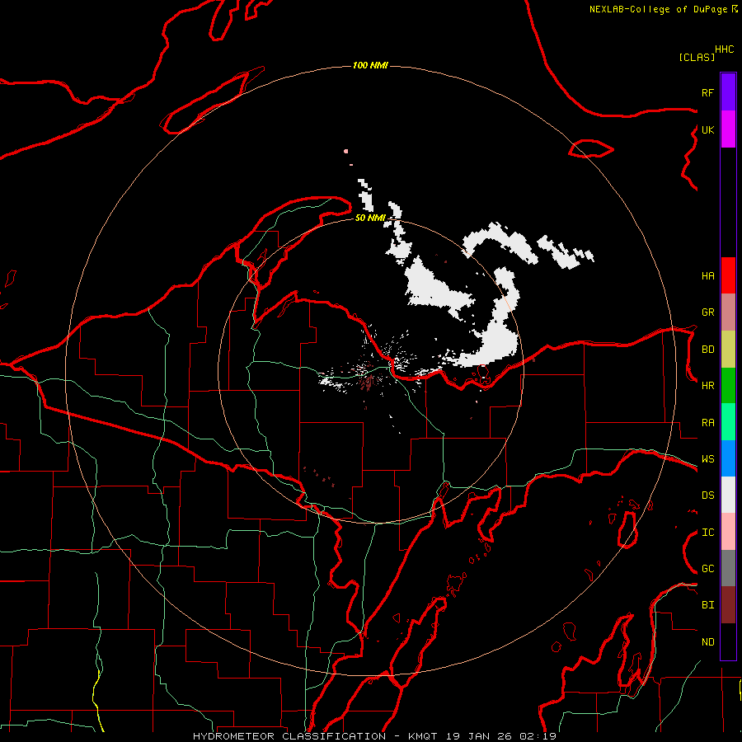Click the 50 NMI range ring label
The width and height of the screenshot is (742, 742).
370,218
